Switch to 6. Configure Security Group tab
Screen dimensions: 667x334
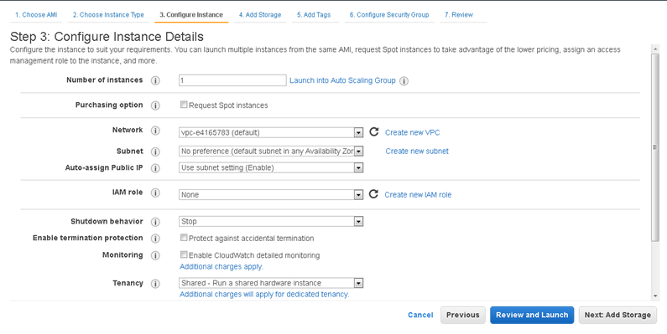tap(389, 15)
